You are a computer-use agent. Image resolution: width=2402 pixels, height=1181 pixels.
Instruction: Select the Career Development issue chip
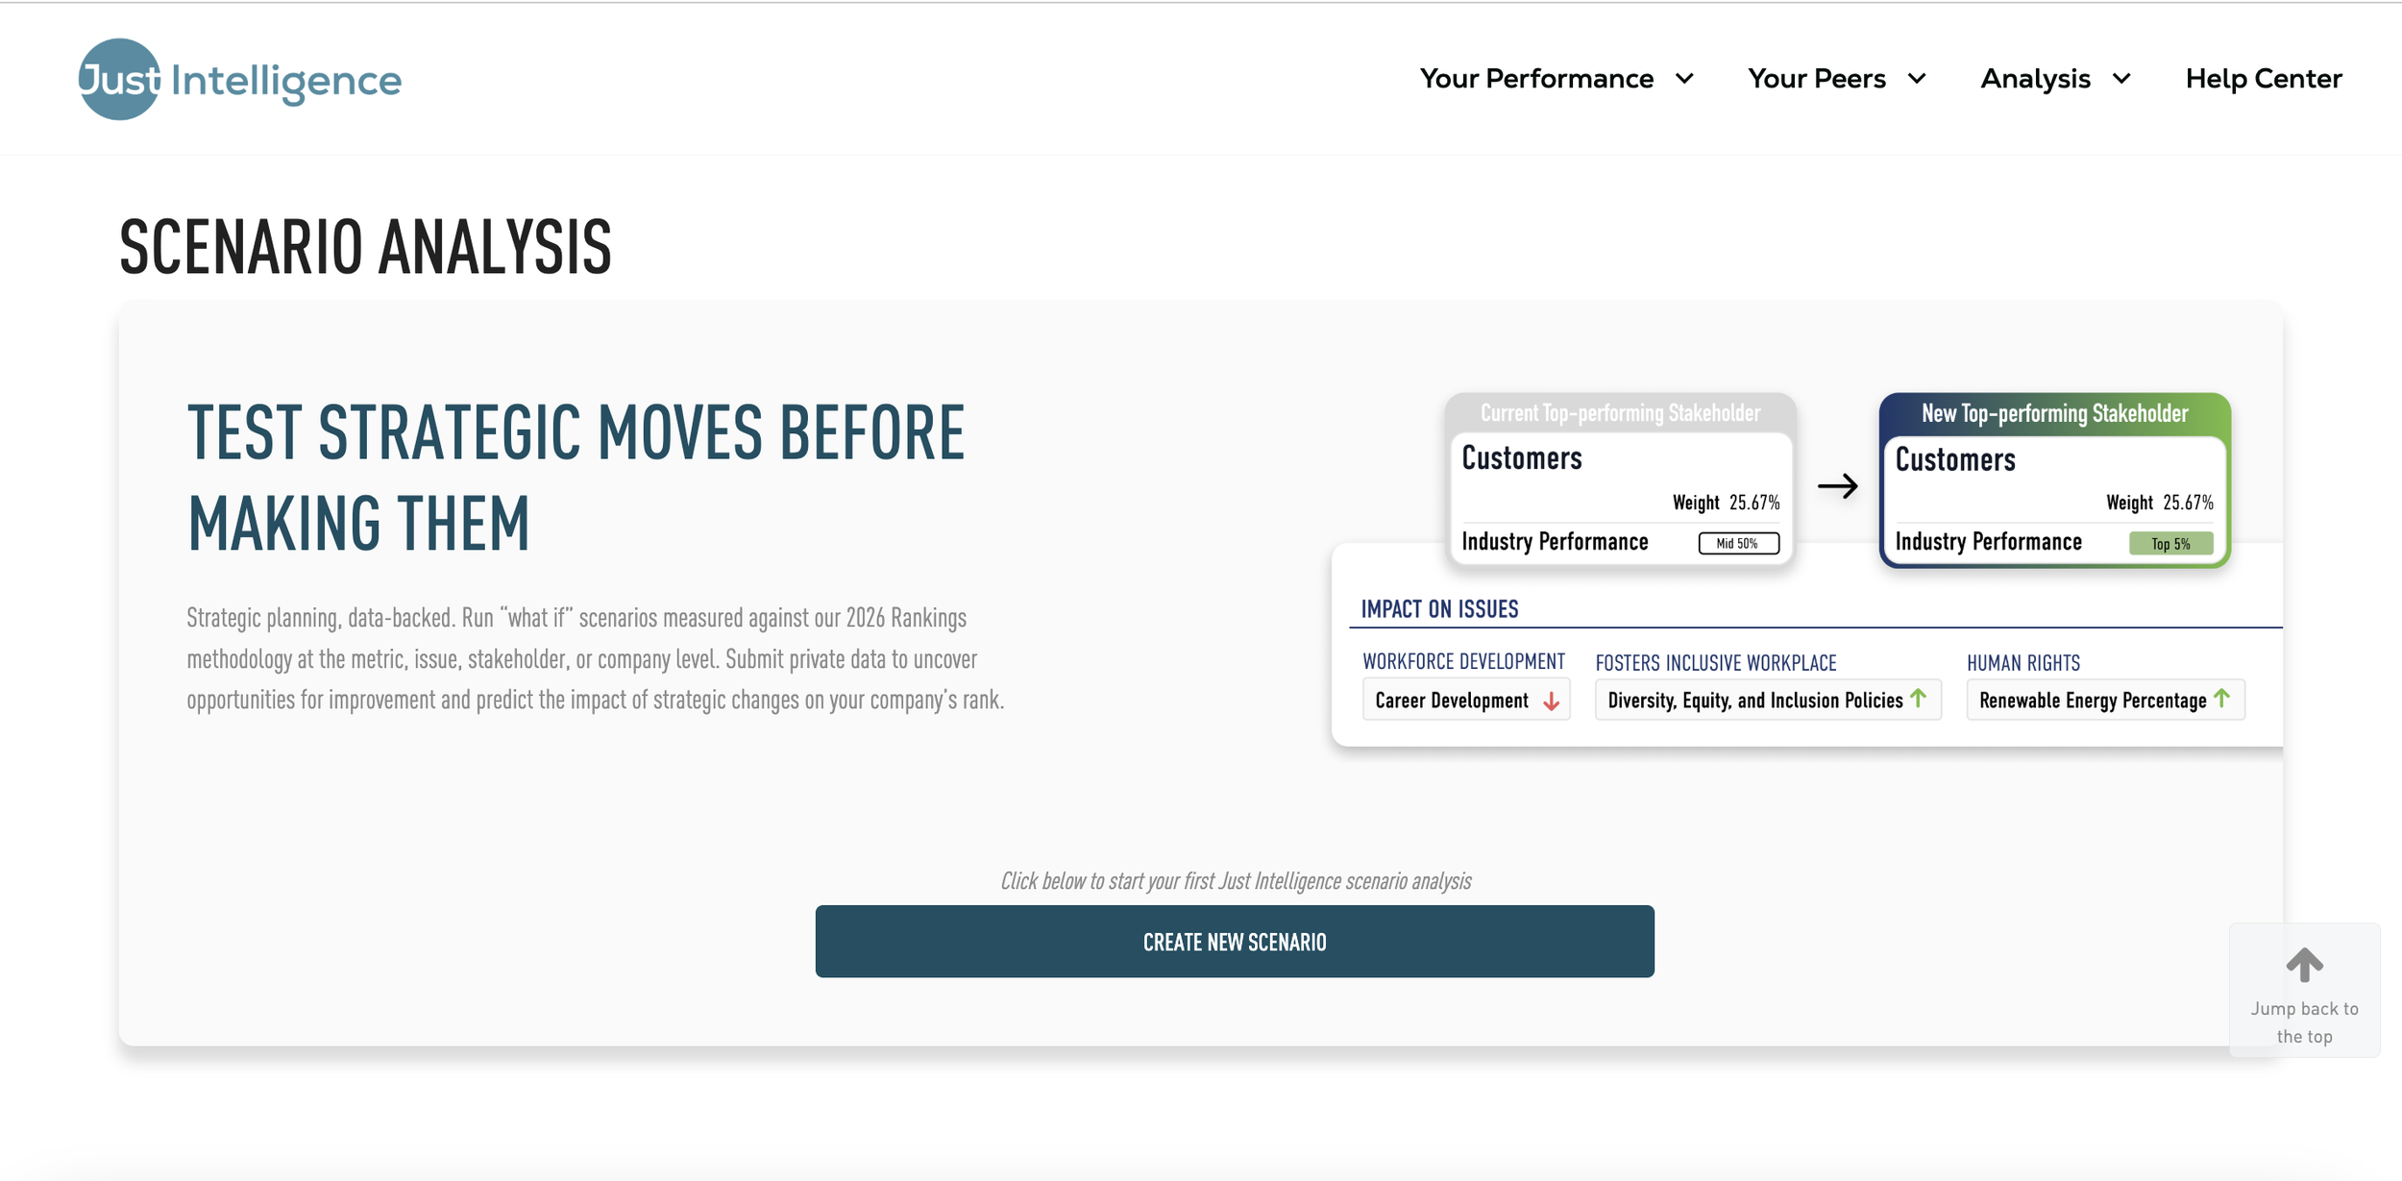[x=1451, y=701]
